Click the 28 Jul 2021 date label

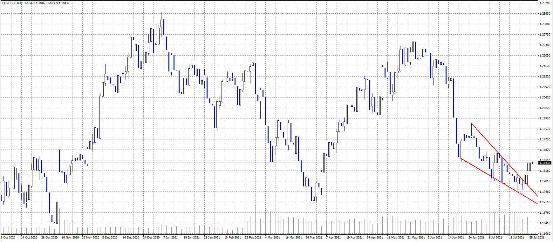[x=536, y=238]
